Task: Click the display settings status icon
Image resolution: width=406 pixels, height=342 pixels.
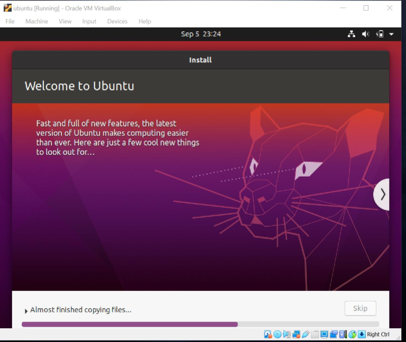Action: click(x=324, y=335)
